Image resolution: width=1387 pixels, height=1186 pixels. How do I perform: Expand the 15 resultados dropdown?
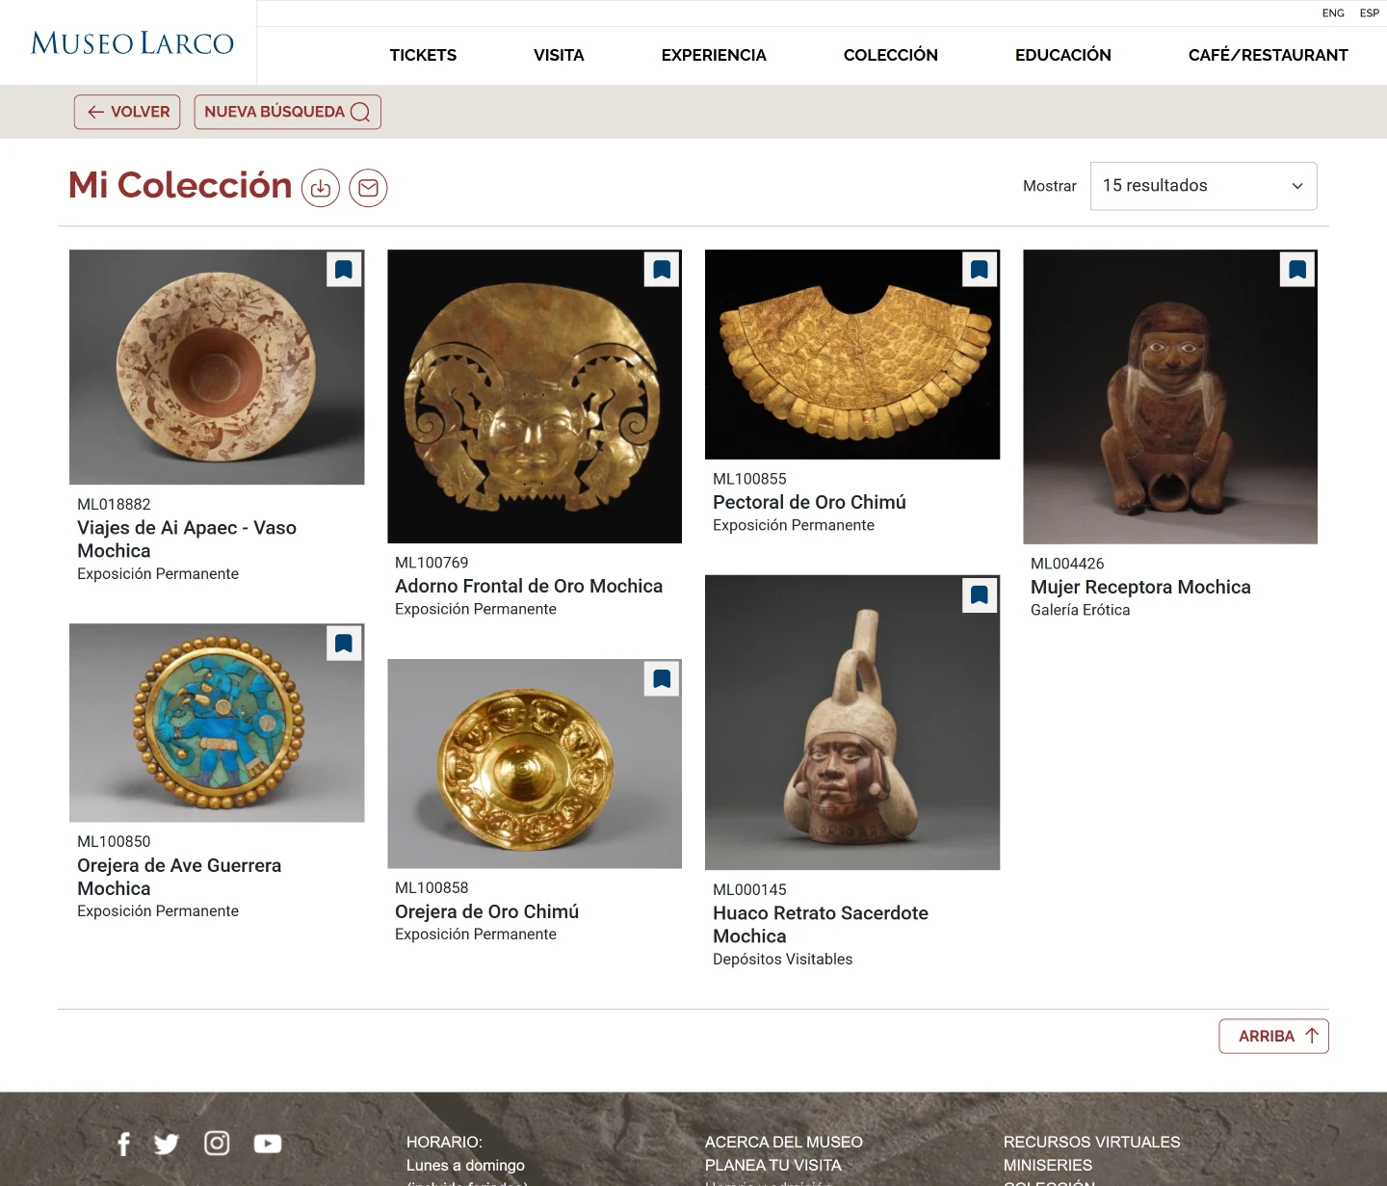[1204, 186]
